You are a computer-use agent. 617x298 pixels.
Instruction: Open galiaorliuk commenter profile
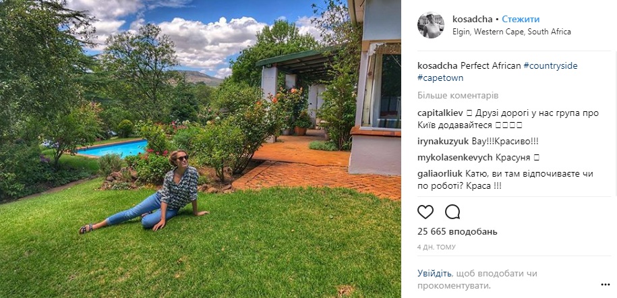tap(440, 174)
